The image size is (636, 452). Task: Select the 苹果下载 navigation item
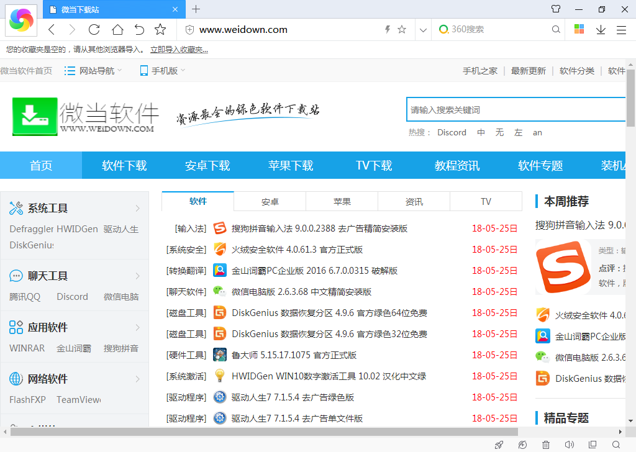click(x=291, y=165)
